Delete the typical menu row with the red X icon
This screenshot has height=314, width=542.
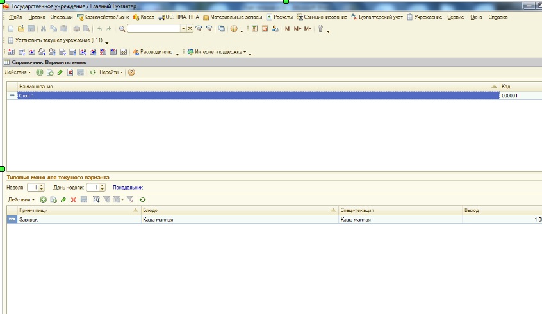click(x=74, y=200)
